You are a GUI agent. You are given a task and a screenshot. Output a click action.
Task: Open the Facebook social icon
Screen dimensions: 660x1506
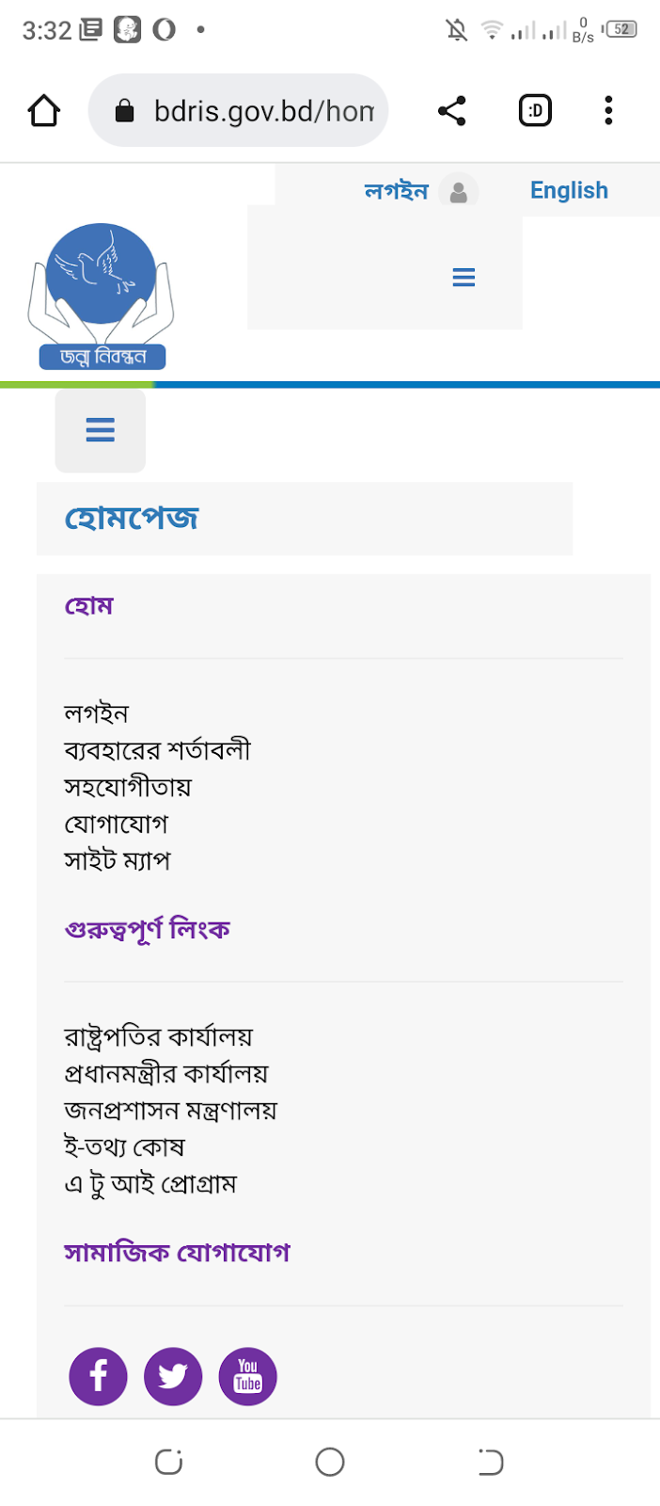(98, 1376)
